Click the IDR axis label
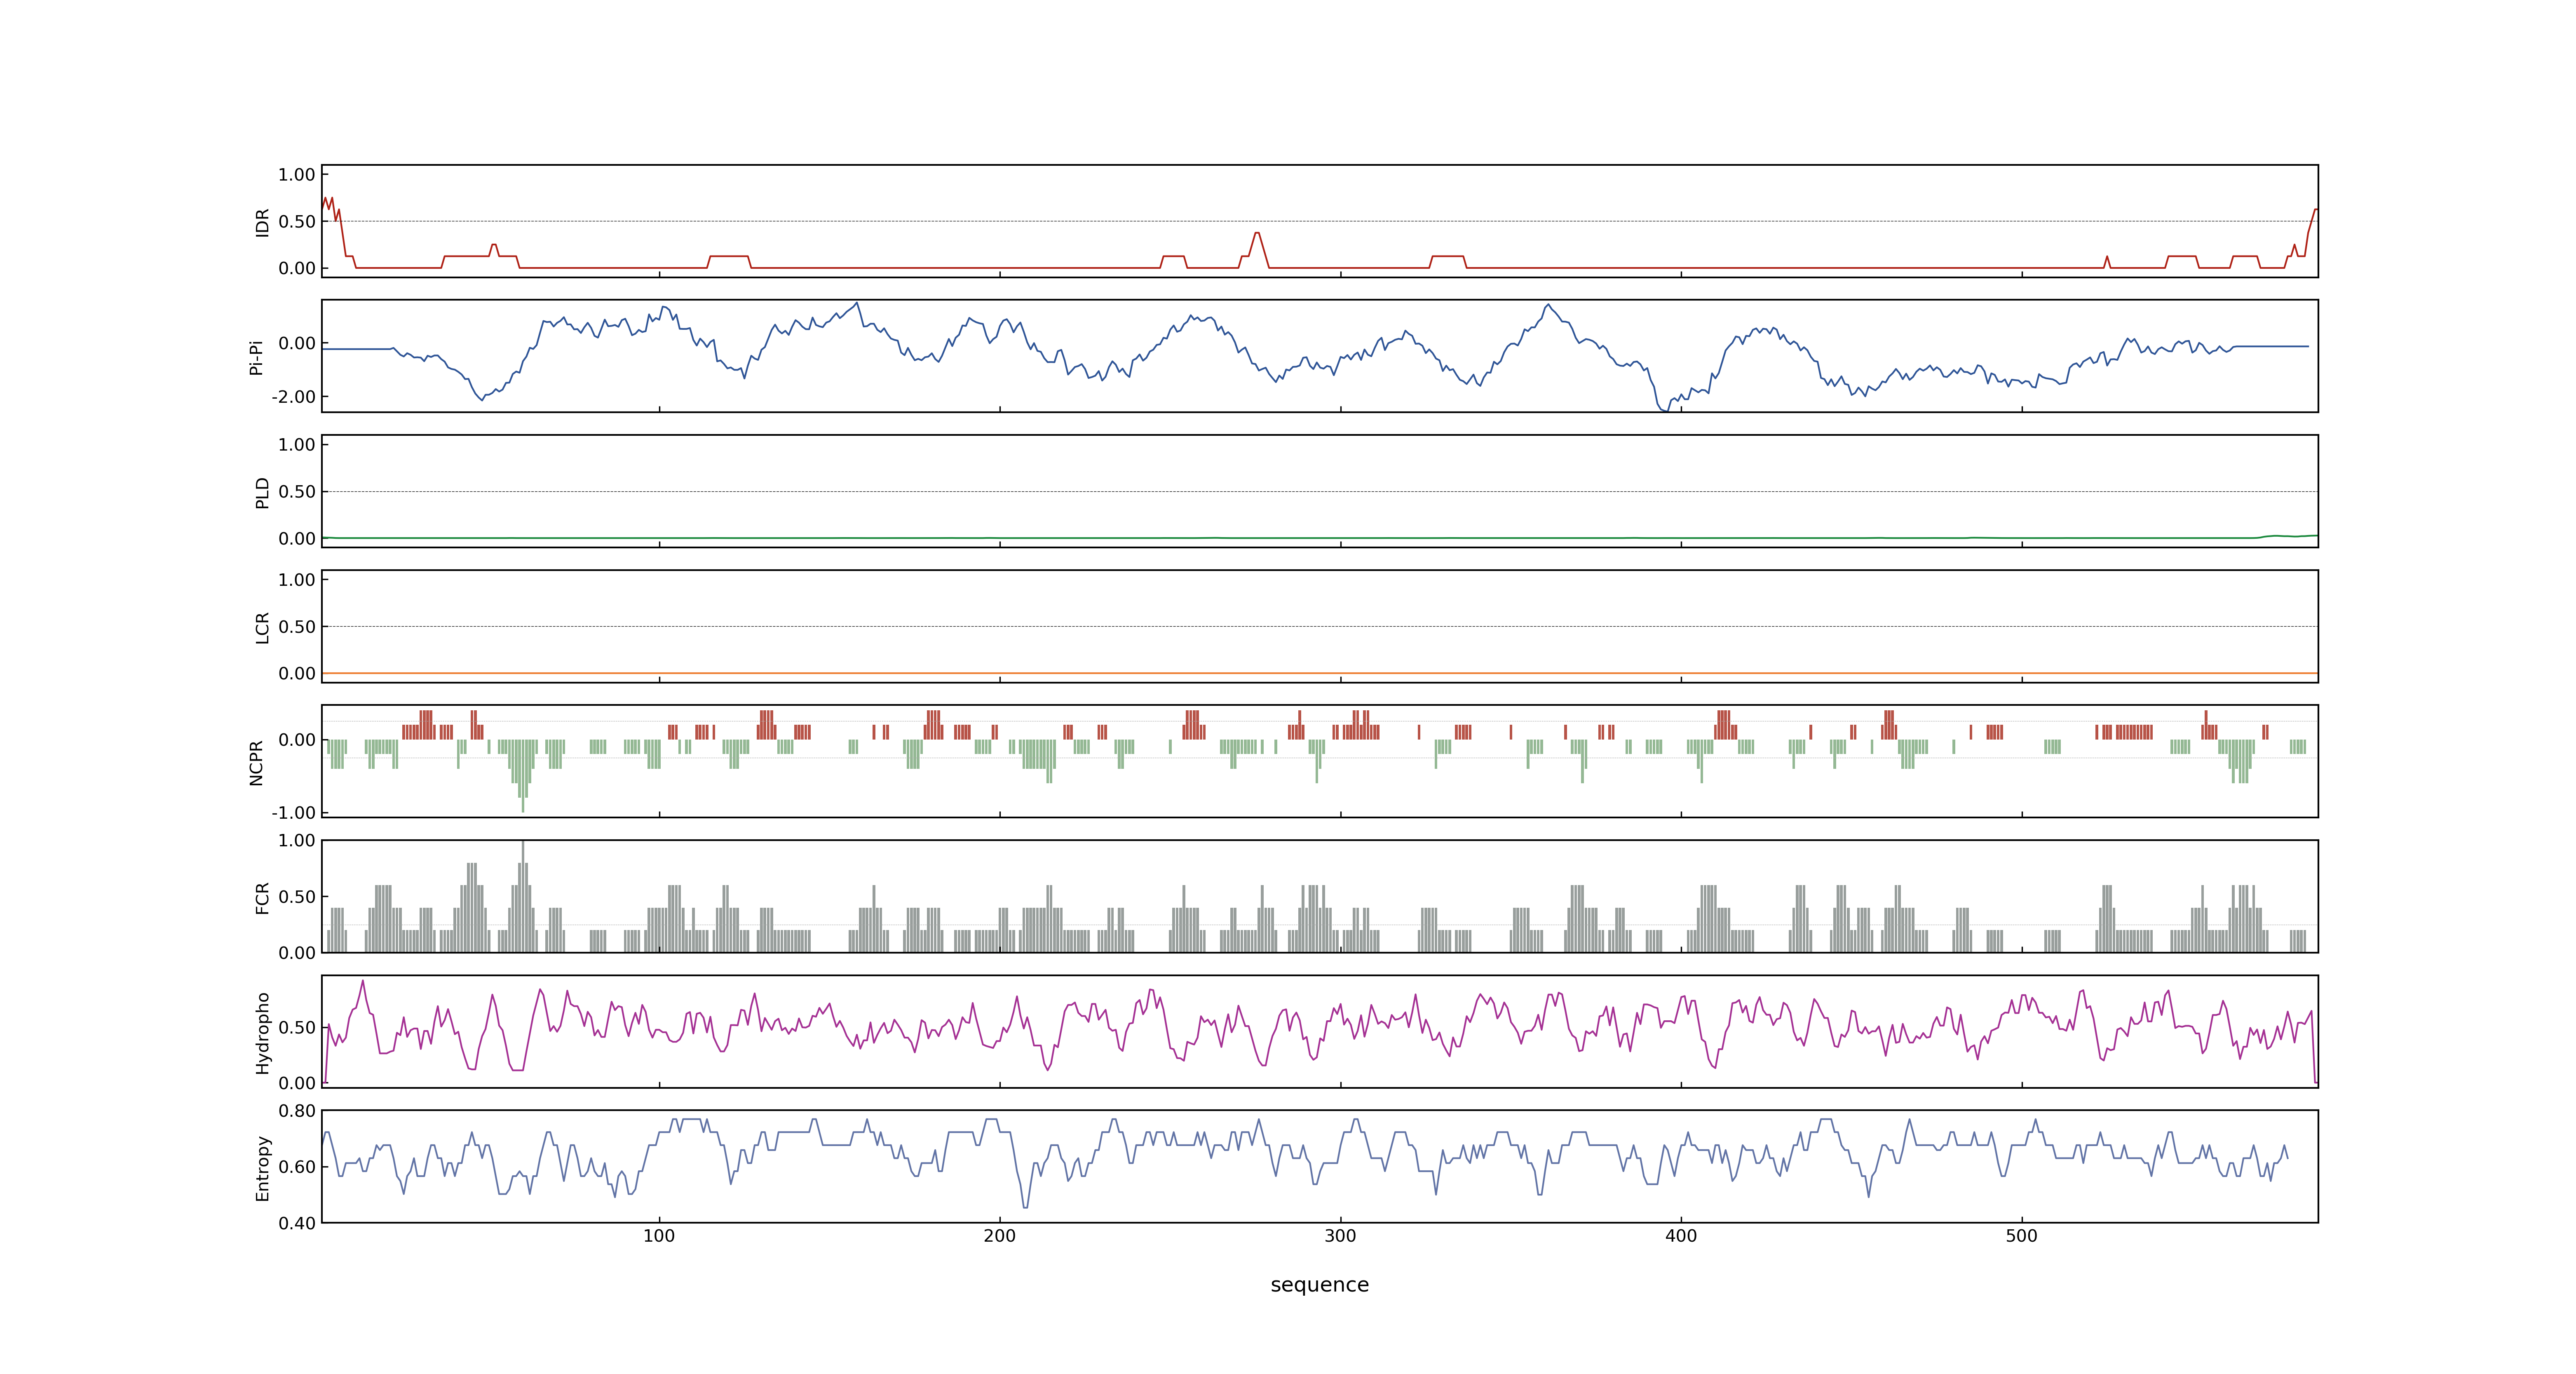This screenshot has width=2576, height=1374. (x=262, y=222)
